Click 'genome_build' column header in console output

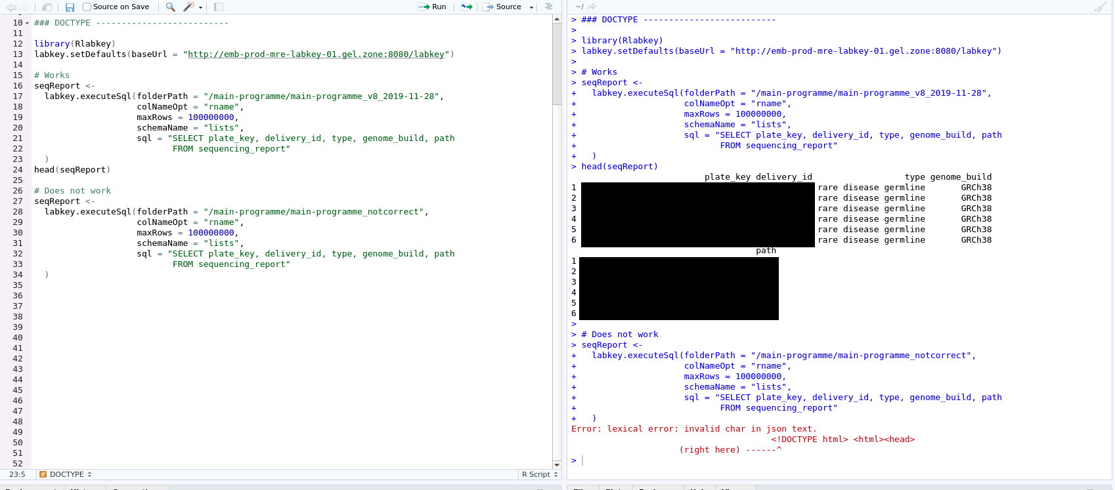(961, 177)
